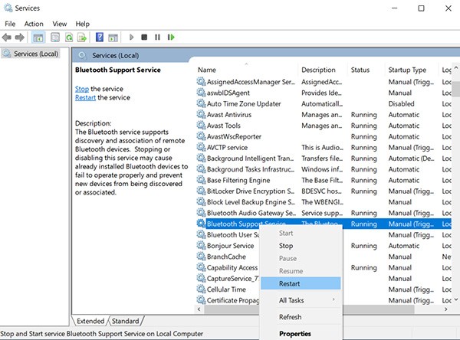The image size is (460, 340).
Task: Open the Action menu
Action: 34,24
